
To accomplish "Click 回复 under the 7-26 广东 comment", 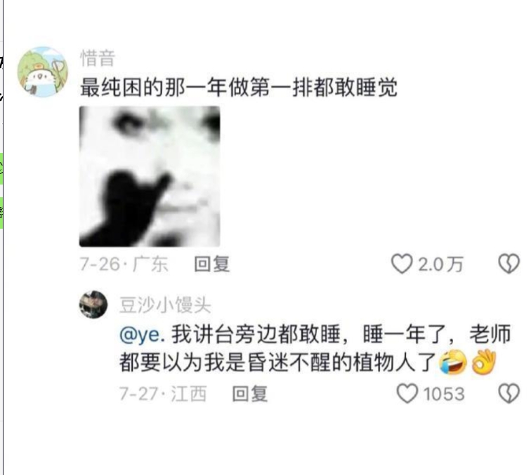I will tap(212, 264).
